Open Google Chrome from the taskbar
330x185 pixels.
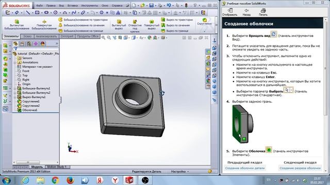[x=55, y=180]
